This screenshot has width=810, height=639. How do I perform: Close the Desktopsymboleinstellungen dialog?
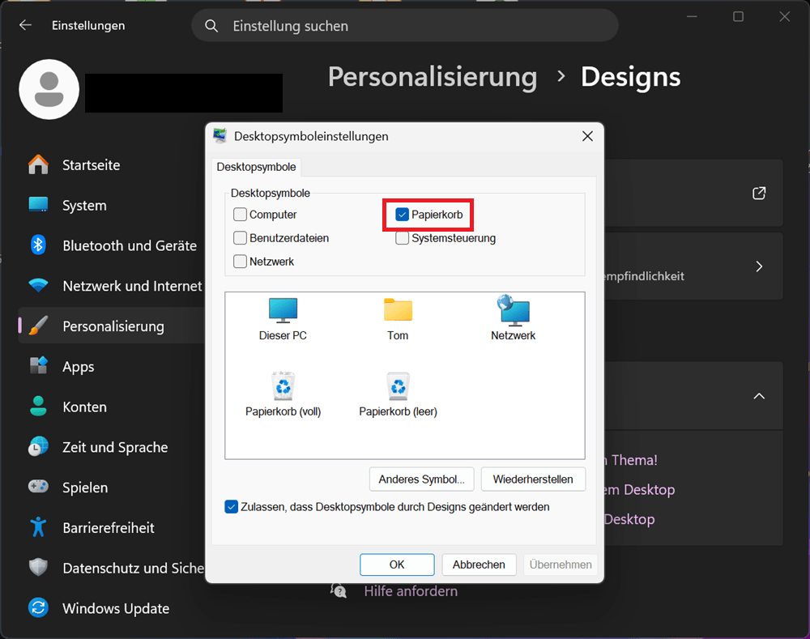pyautogui.click(x=587, y=136)
